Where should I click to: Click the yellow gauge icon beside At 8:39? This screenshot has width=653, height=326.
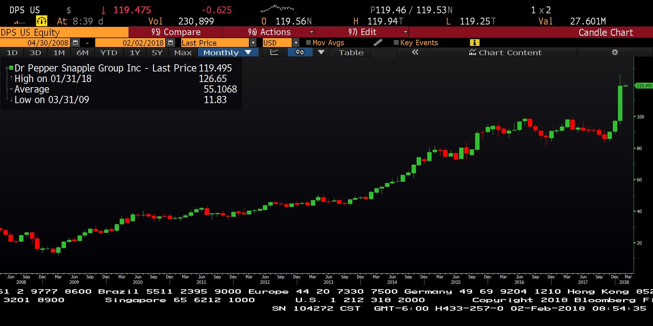coord(41,21)
